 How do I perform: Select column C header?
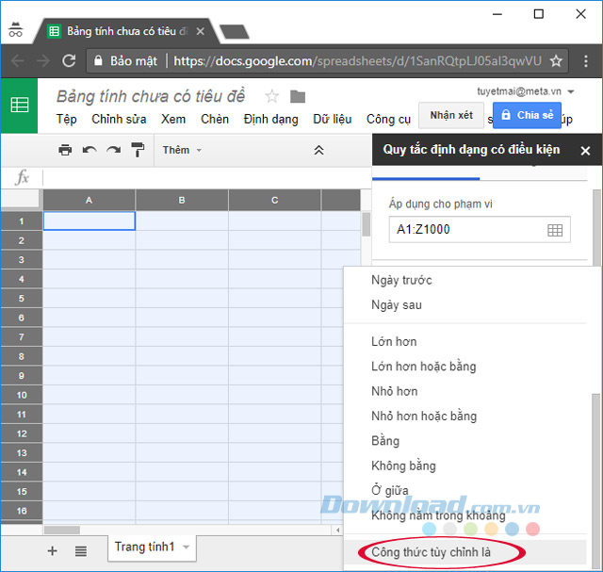274,200
